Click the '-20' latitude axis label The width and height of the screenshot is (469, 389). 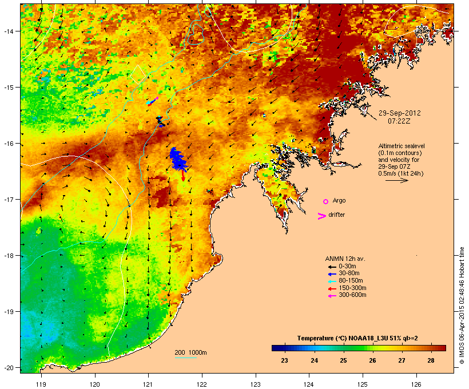[x=8, y=368]
